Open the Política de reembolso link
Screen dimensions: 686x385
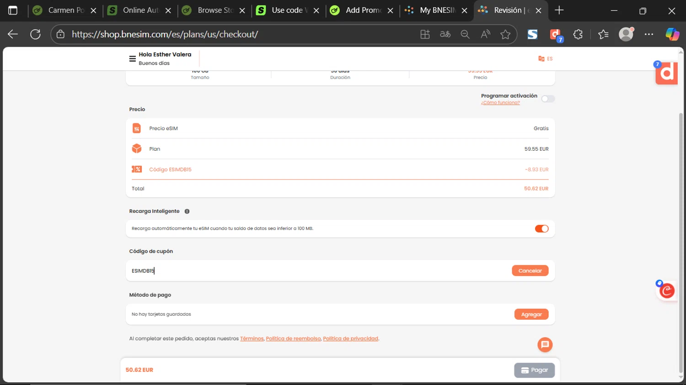[293, 339]
